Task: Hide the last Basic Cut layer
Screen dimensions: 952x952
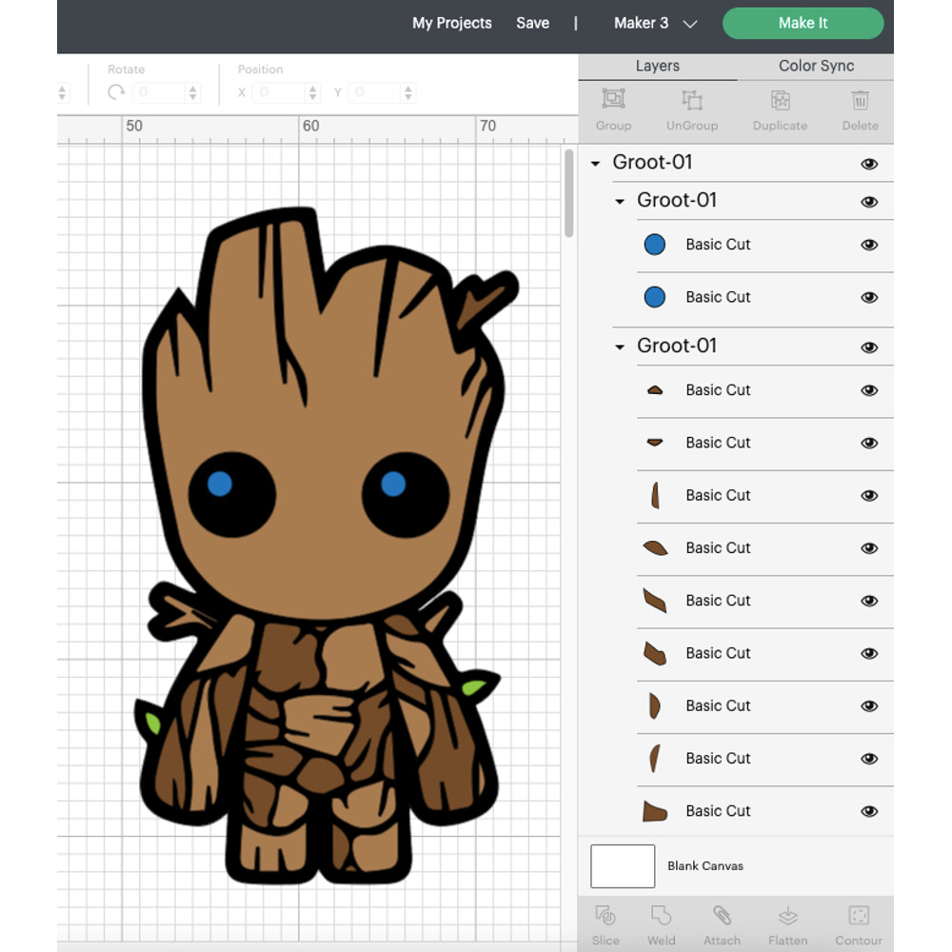Action: [x=869, y=811]
